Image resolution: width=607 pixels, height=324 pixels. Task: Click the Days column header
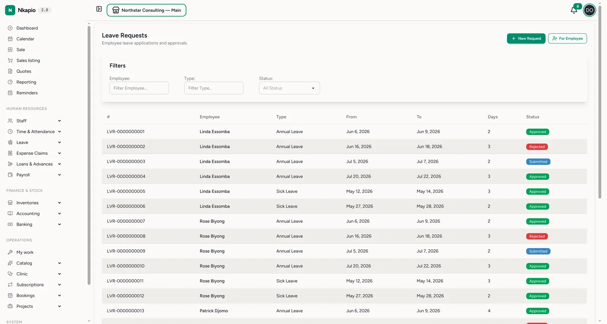click(492, 117)
